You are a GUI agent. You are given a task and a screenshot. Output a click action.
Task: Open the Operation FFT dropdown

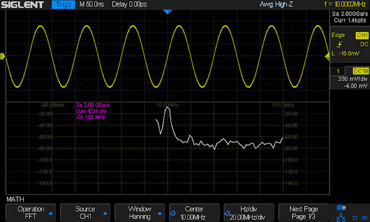click(x=31, y=213)
